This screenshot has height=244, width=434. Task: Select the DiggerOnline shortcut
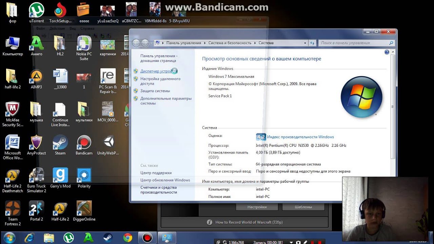[x=84, y=211]
